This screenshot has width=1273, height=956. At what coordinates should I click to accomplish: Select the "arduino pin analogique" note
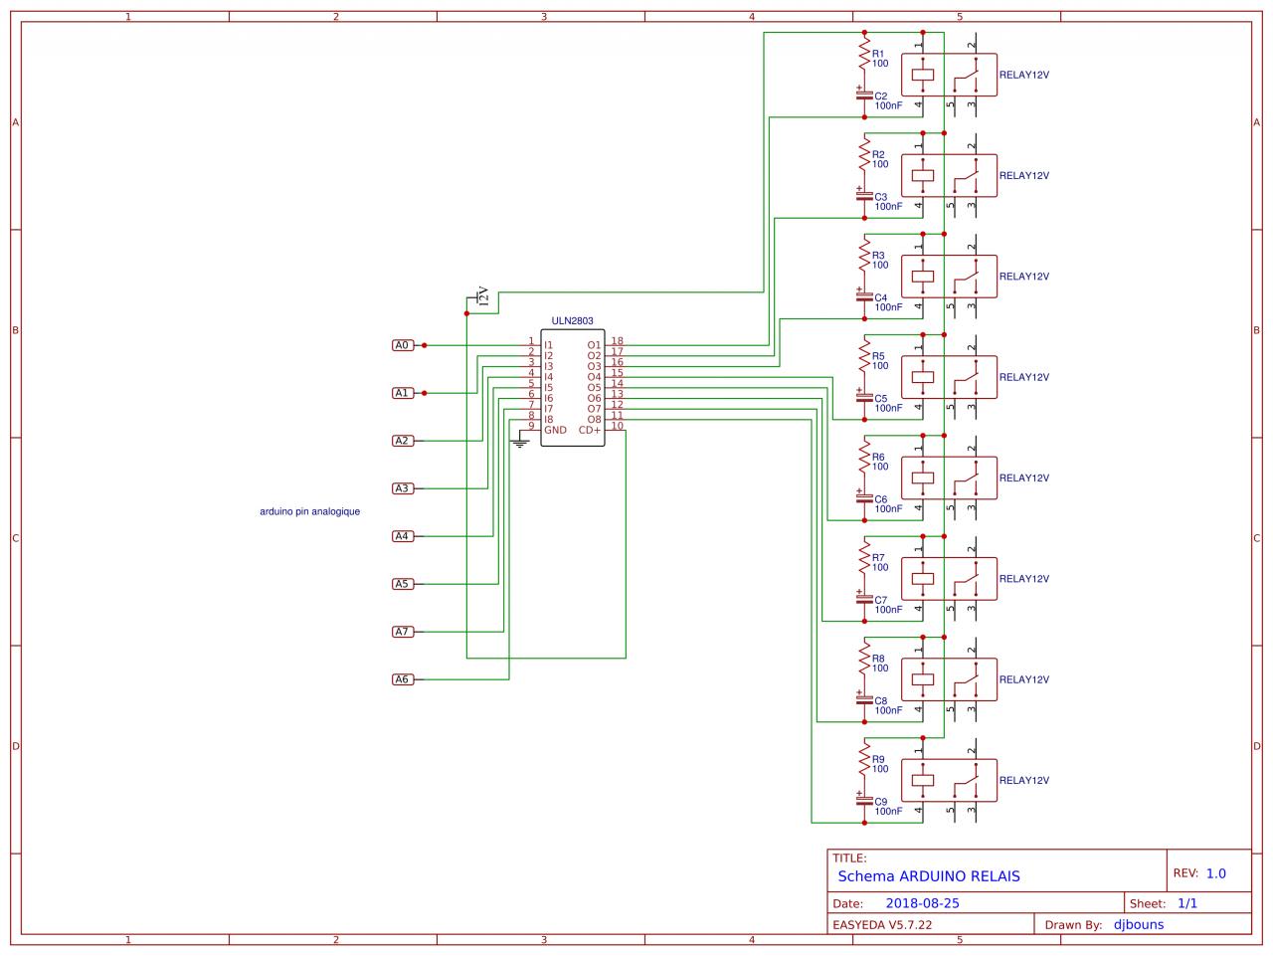(x=310, y=512)
